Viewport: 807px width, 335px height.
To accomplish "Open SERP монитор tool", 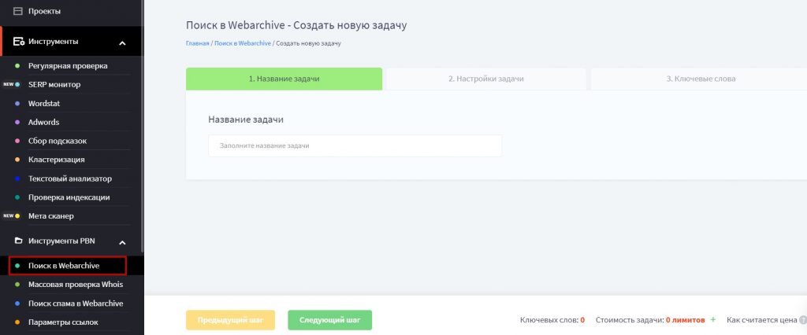I will pyautogui.click(x=54, y=84).
